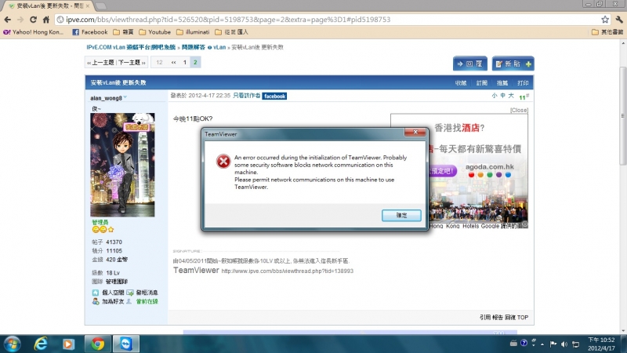Image resolution: width=627 pixels, height=353 pixels.
Task: Open the Chrome wrench settings menu
Action: click(x=619, y=20)
